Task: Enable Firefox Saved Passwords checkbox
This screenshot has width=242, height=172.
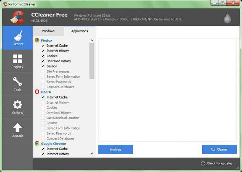Action: [43, 82]
